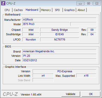Click the P1.20 BIOS version value
The image size is (102, 98).
[x=59, y=56]
